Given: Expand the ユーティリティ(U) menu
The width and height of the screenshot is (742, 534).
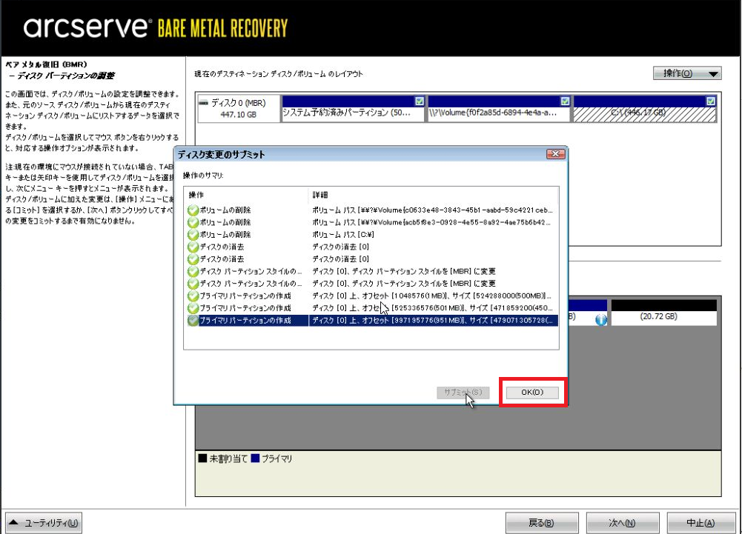Looking at the screenshot, I should coord(43,522).
